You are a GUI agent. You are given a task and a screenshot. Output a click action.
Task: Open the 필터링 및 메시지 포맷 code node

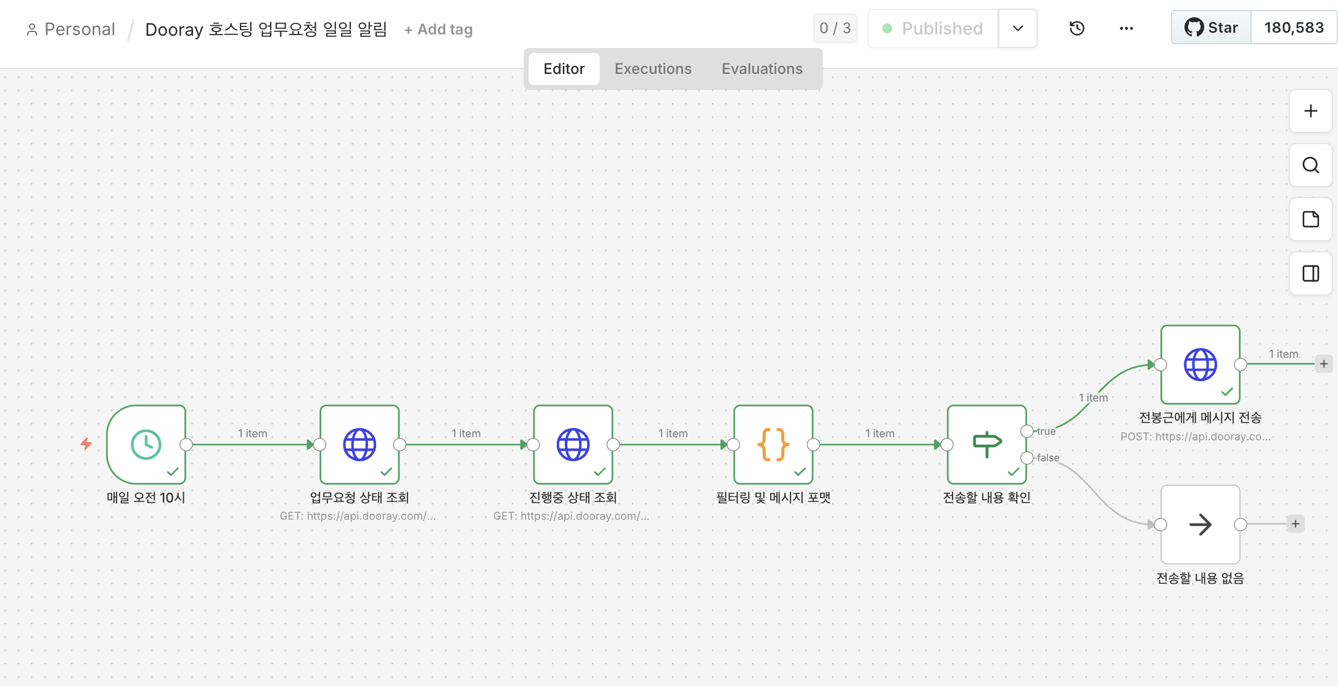point(773,444)
